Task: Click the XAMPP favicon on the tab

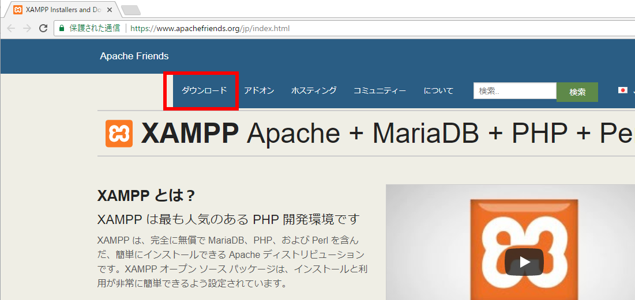Action: (x=18, y=10)
